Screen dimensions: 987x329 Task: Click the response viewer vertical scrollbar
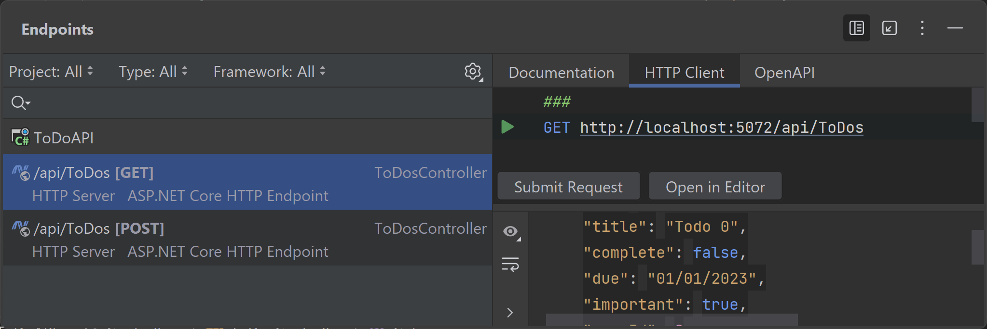[977, 247]
